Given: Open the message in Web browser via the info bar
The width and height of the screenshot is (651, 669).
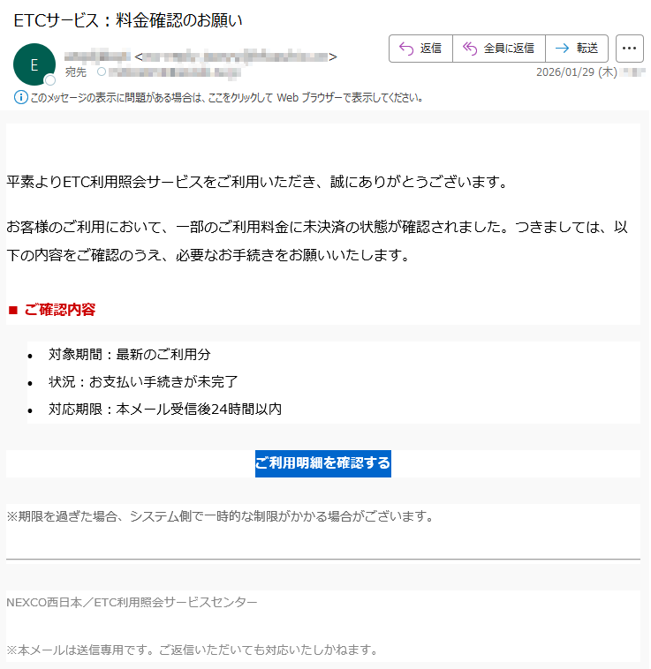Looking at the screenshot, I should point(226,97).
